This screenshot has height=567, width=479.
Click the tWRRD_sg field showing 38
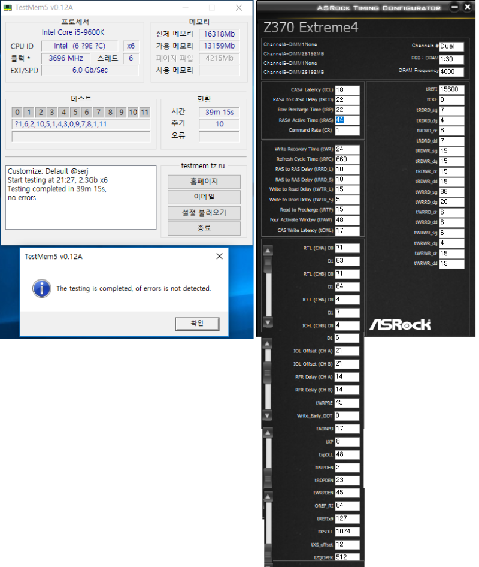click(451, 192)
